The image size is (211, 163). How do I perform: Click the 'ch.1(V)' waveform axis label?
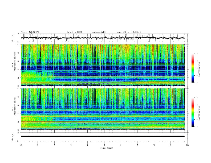[x=13, y=38]
